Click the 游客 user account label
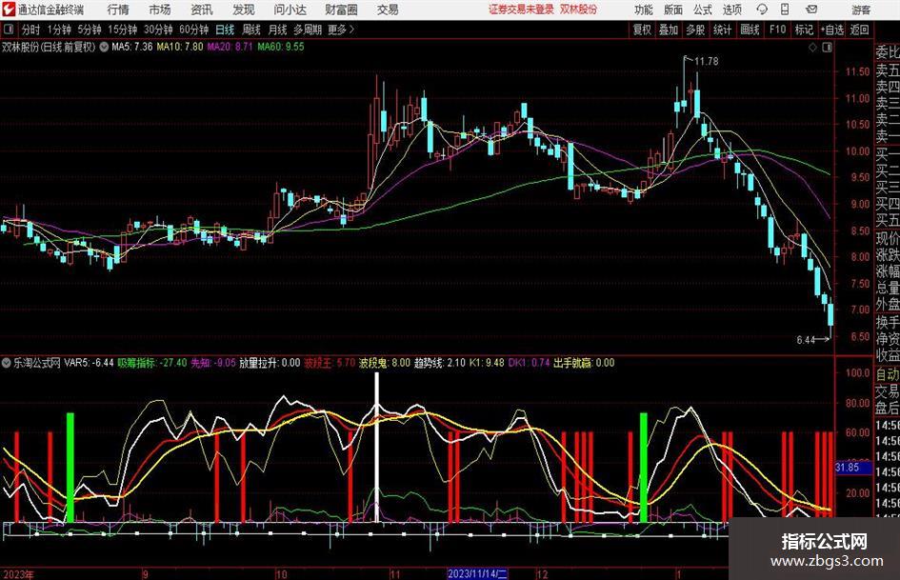The image size is (900, 580). pos(861,10)
